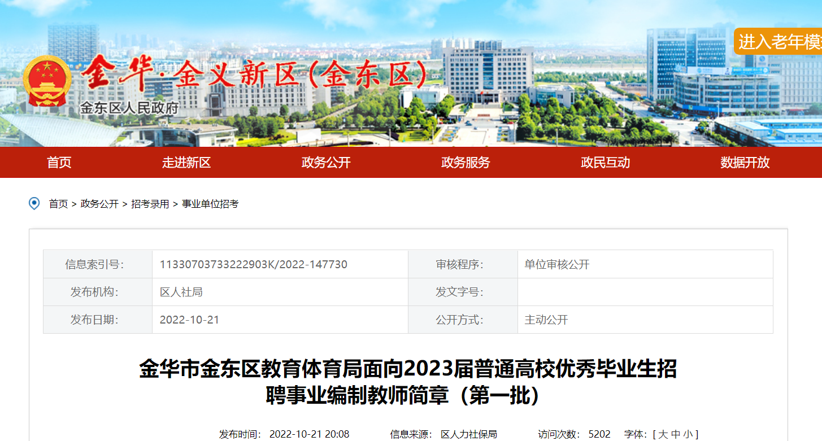
Task: Click the 首页 breadcrumb link
Action: [x=58, y=204]
